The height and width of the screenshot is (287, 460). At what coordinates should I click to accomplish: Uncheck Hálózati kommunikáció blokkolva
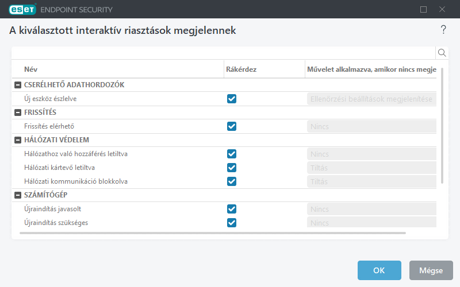click(x=232, y=181)
